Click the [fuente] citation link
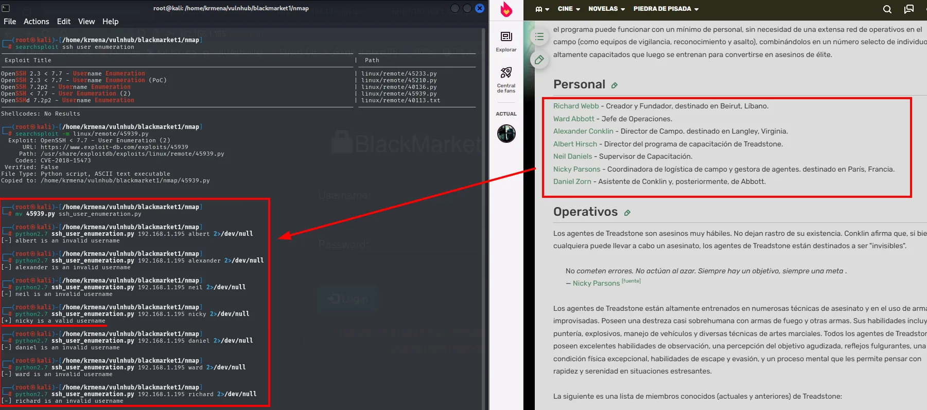The width and height of the screenshot is (927, 410). tap(631, 281)
